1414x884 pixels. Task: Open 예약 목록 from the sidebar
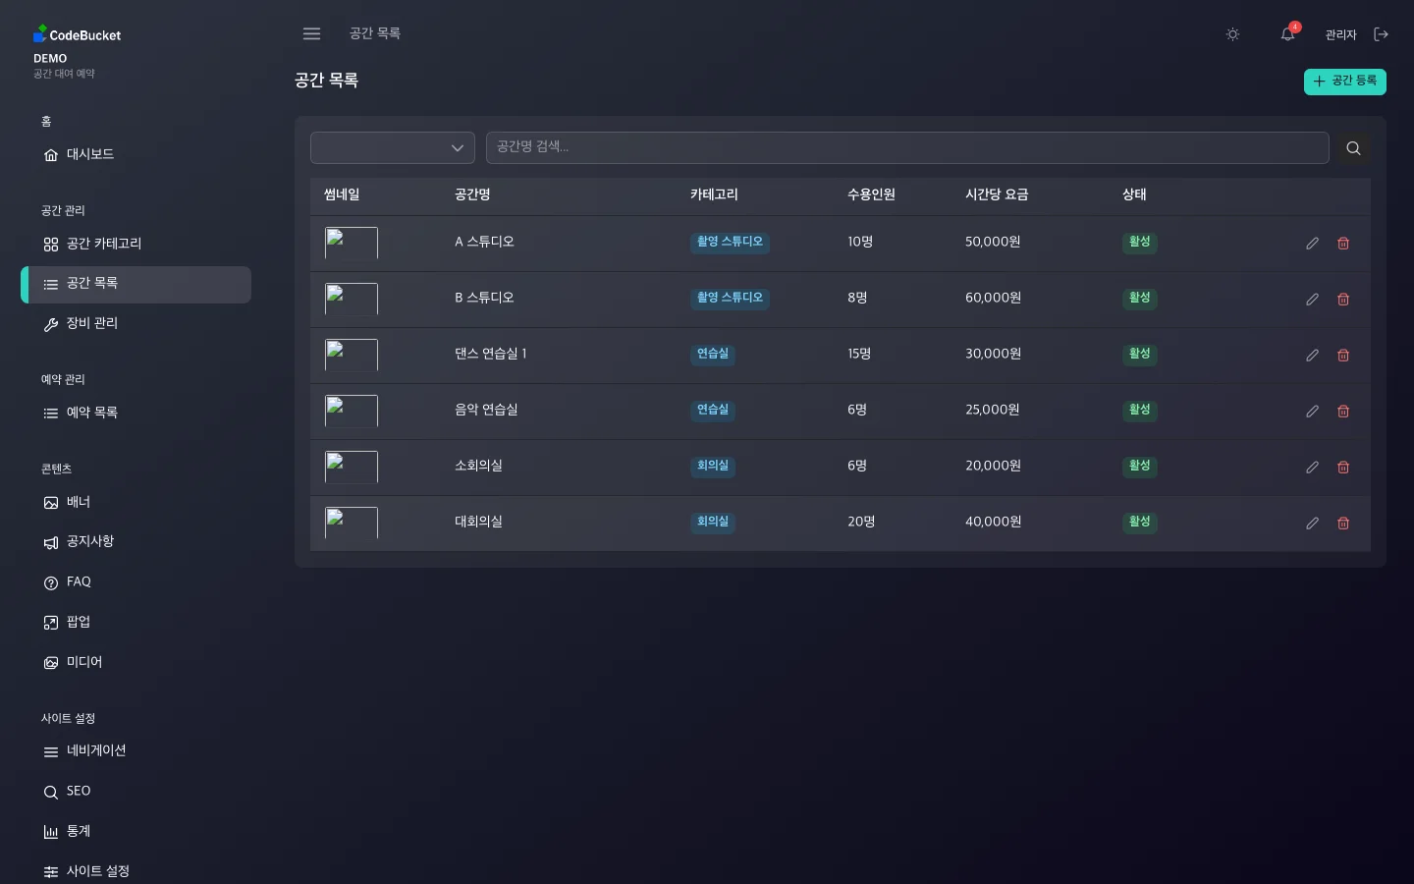(92, 413)
